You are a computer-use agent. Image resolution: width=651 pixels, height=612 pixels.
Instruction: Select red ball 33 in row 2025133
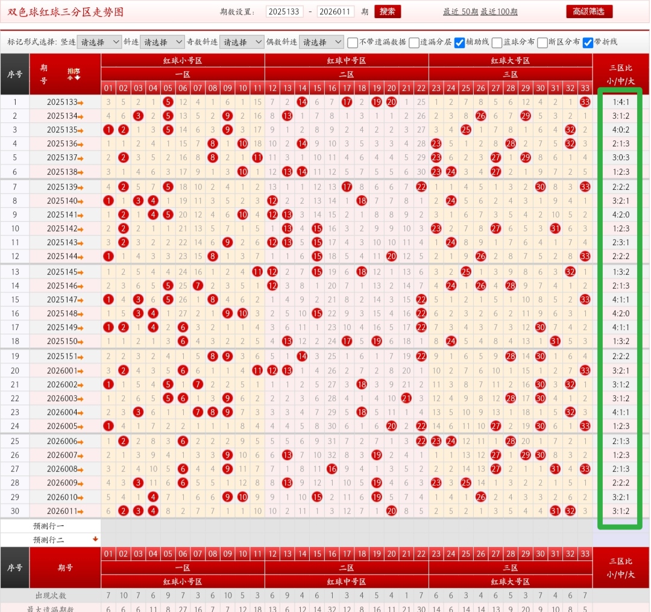(585, 102)
